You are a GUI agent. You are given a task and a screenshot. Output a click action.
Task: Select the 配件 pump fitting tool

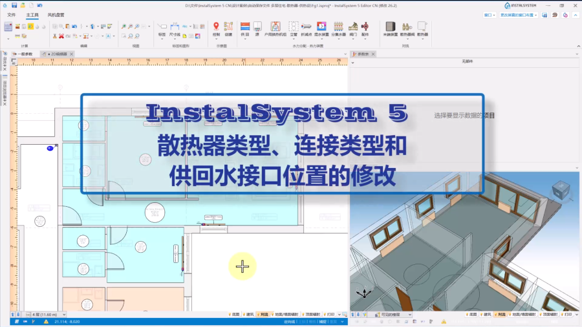(x=365, y=29)
